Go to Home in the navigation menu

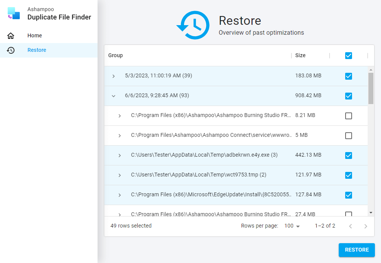pos(35,35)
